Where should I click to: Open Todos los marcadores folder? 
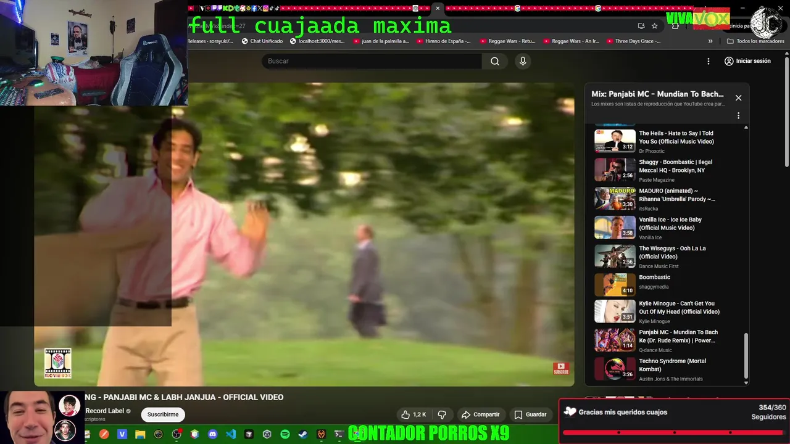[x=756, y=41]
